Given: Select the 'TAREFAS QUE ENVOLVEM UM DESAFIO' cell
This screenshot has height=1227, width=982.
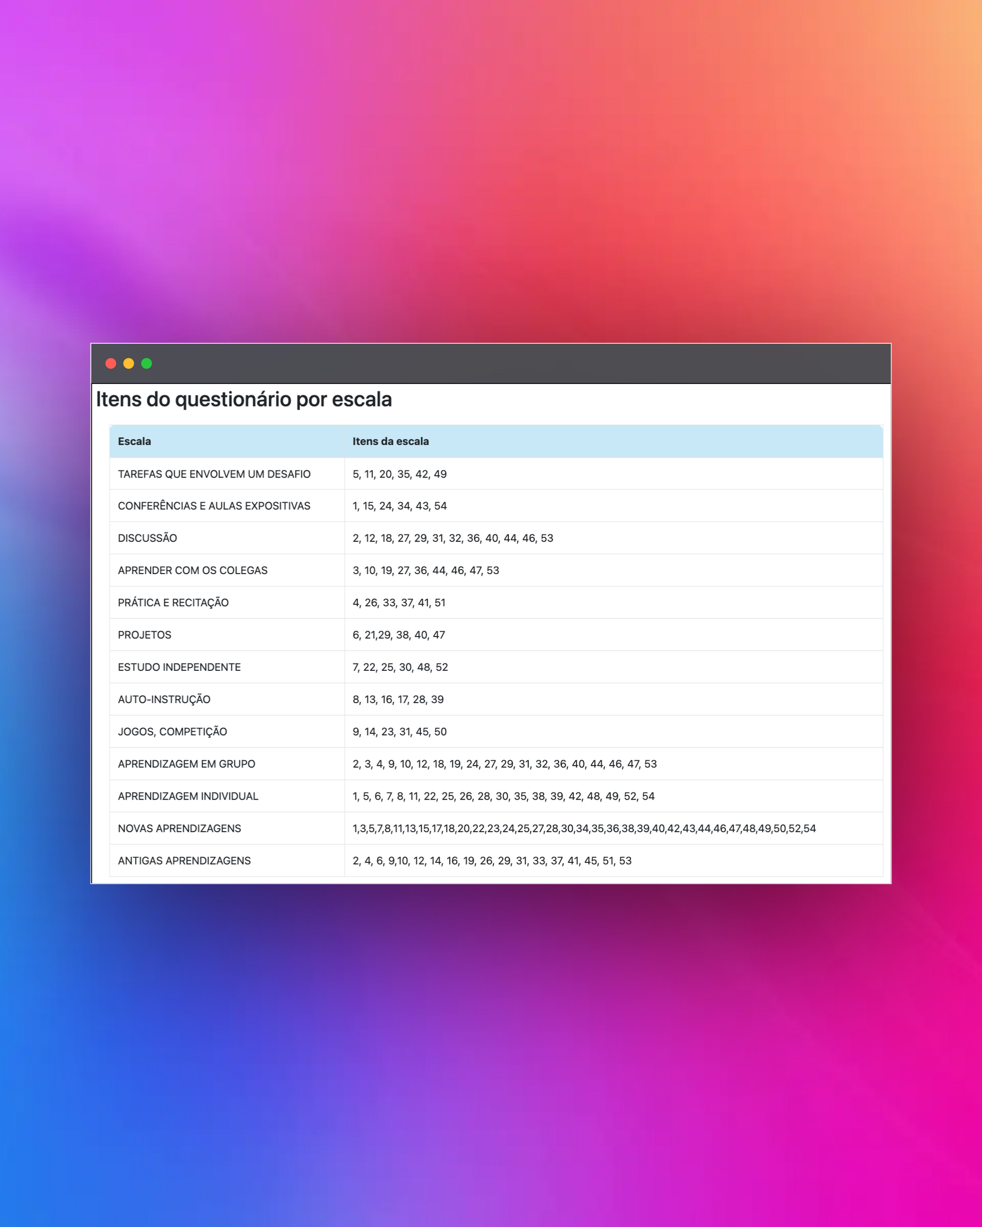Looking at the screenshot, I should coord(214,474).
